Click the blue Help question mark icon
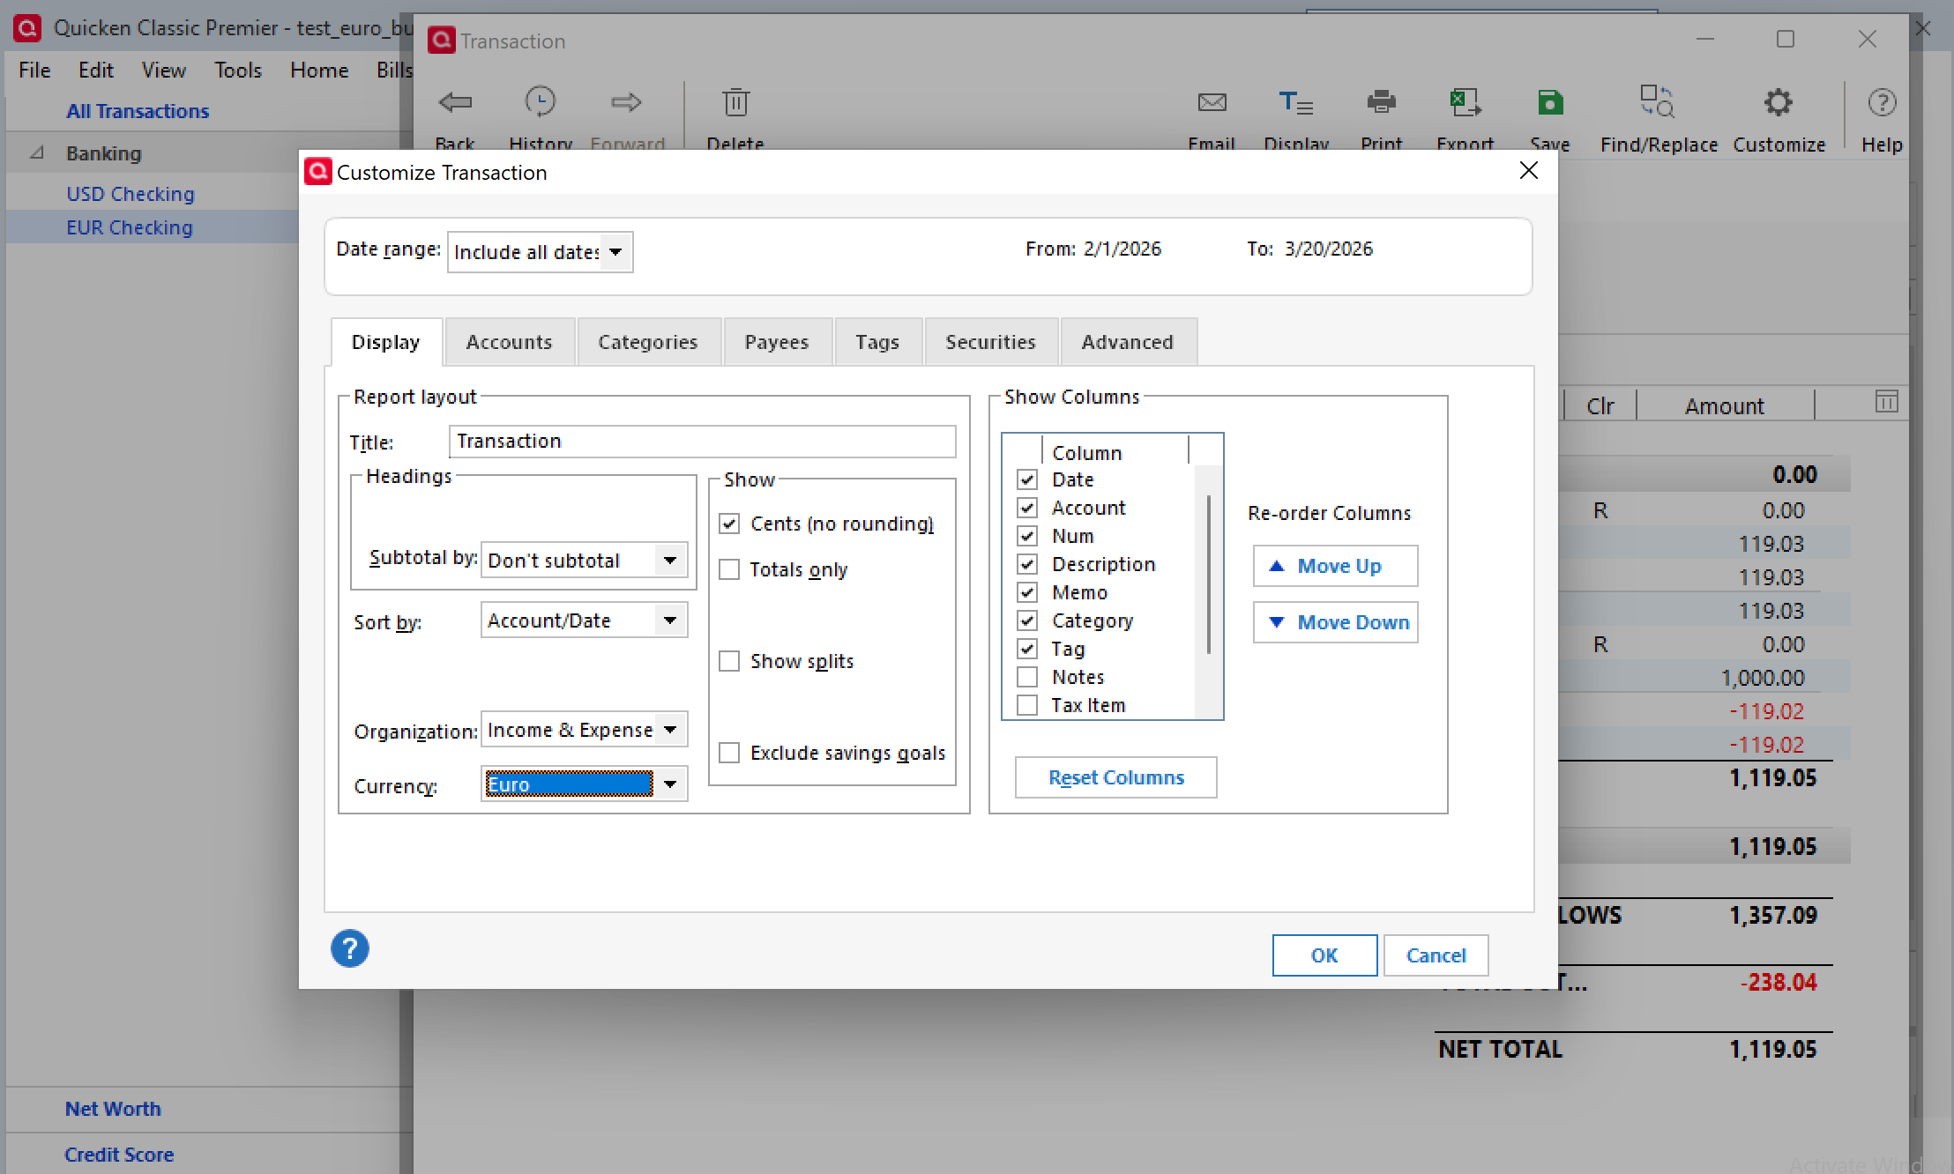 point(349,948)
